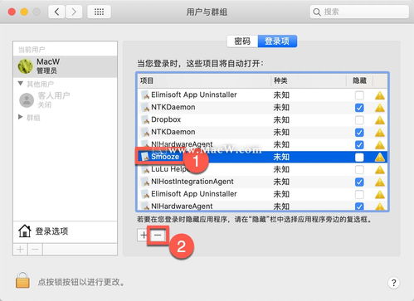Toggle hide checkbox for Smooze
Viewport: 414px width, 301px height.
(x=359, y=158)
